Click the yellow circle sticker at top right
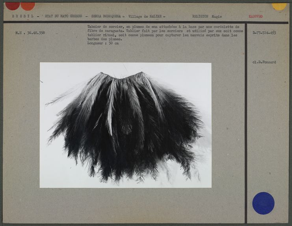Image resolution: width=292 pixels, height=226 pixels. (x=279, y=6)
